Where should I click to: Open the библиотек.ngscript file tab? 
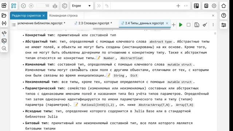click(x=42, y=23)
